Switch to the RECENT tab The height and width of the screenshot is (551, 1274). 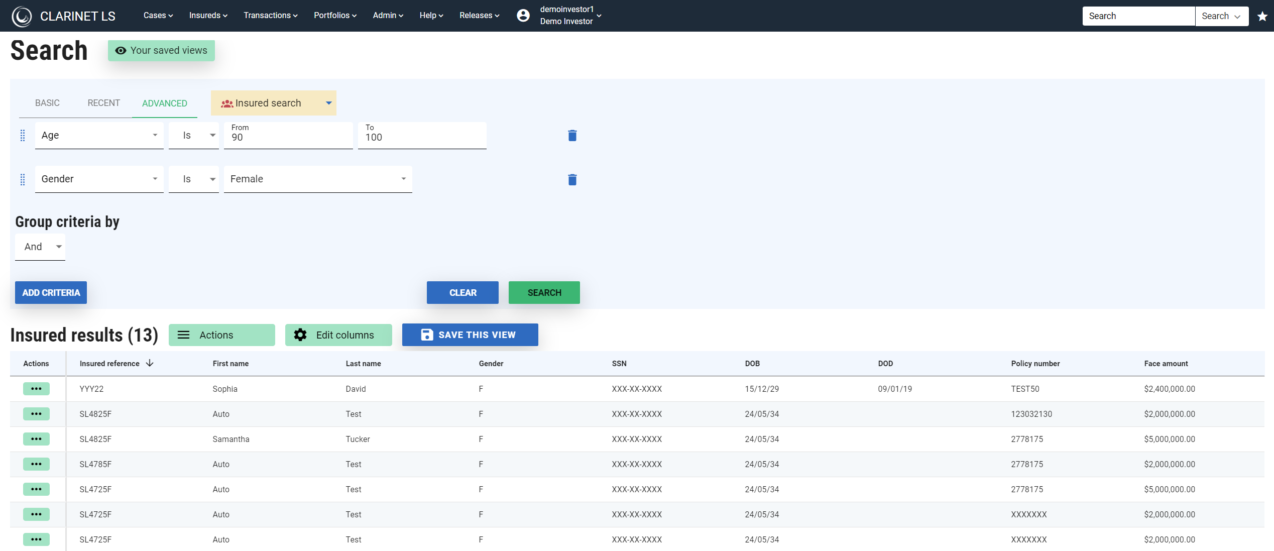pyautogui.click(x=104, y=103)
